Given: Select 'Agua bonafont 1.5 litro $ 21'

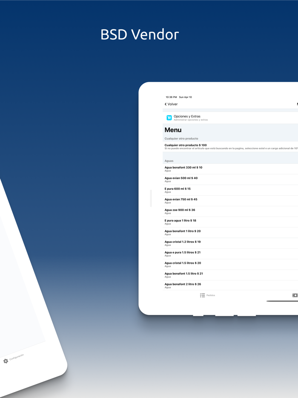Looking at the screenshot, I should pyautogui.click(x=230, y=275).
